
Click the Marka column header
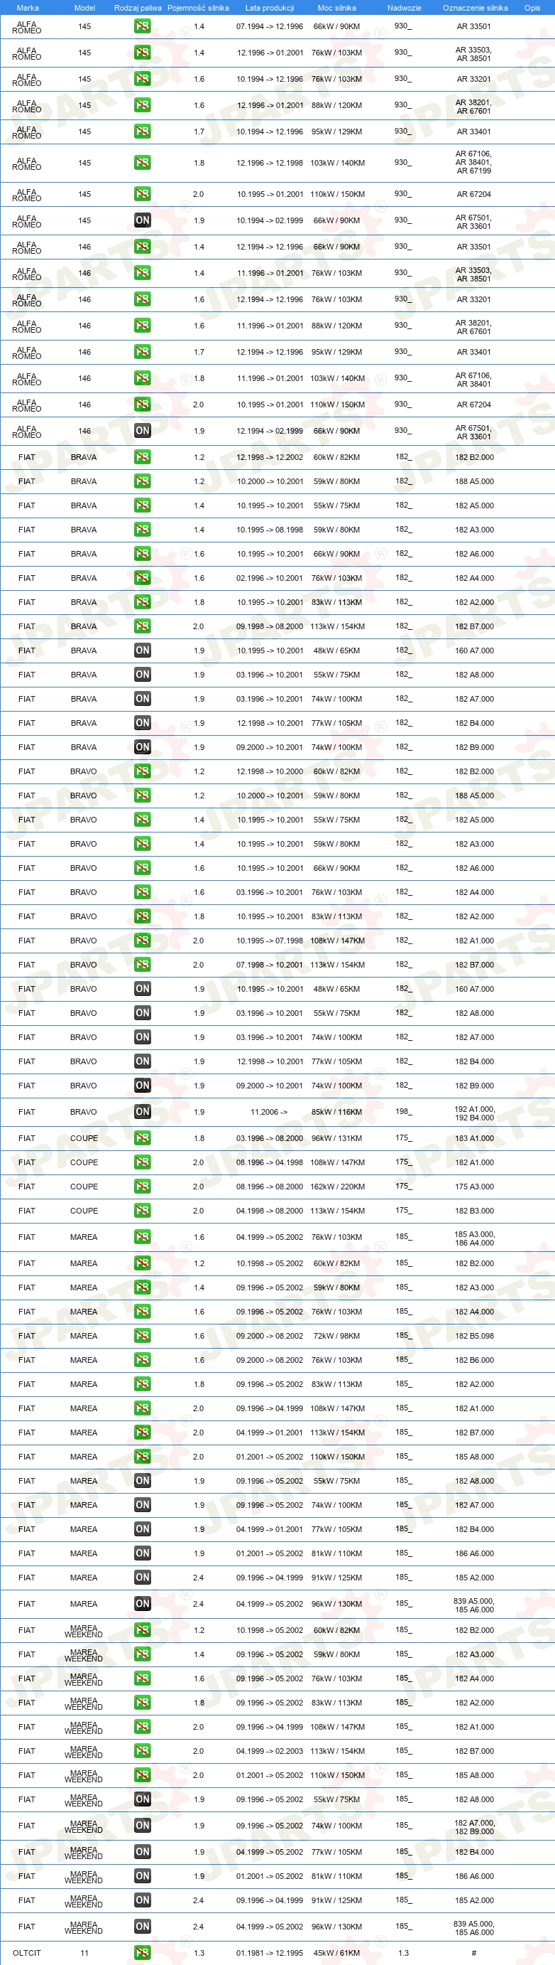(28, 8)
